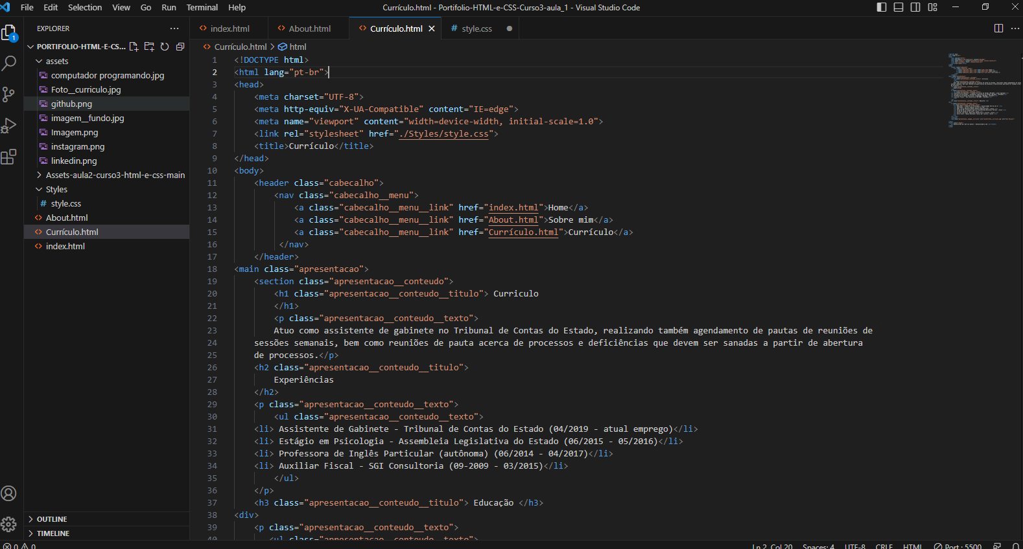Toggle bottom panel visibility

point(899,7)
